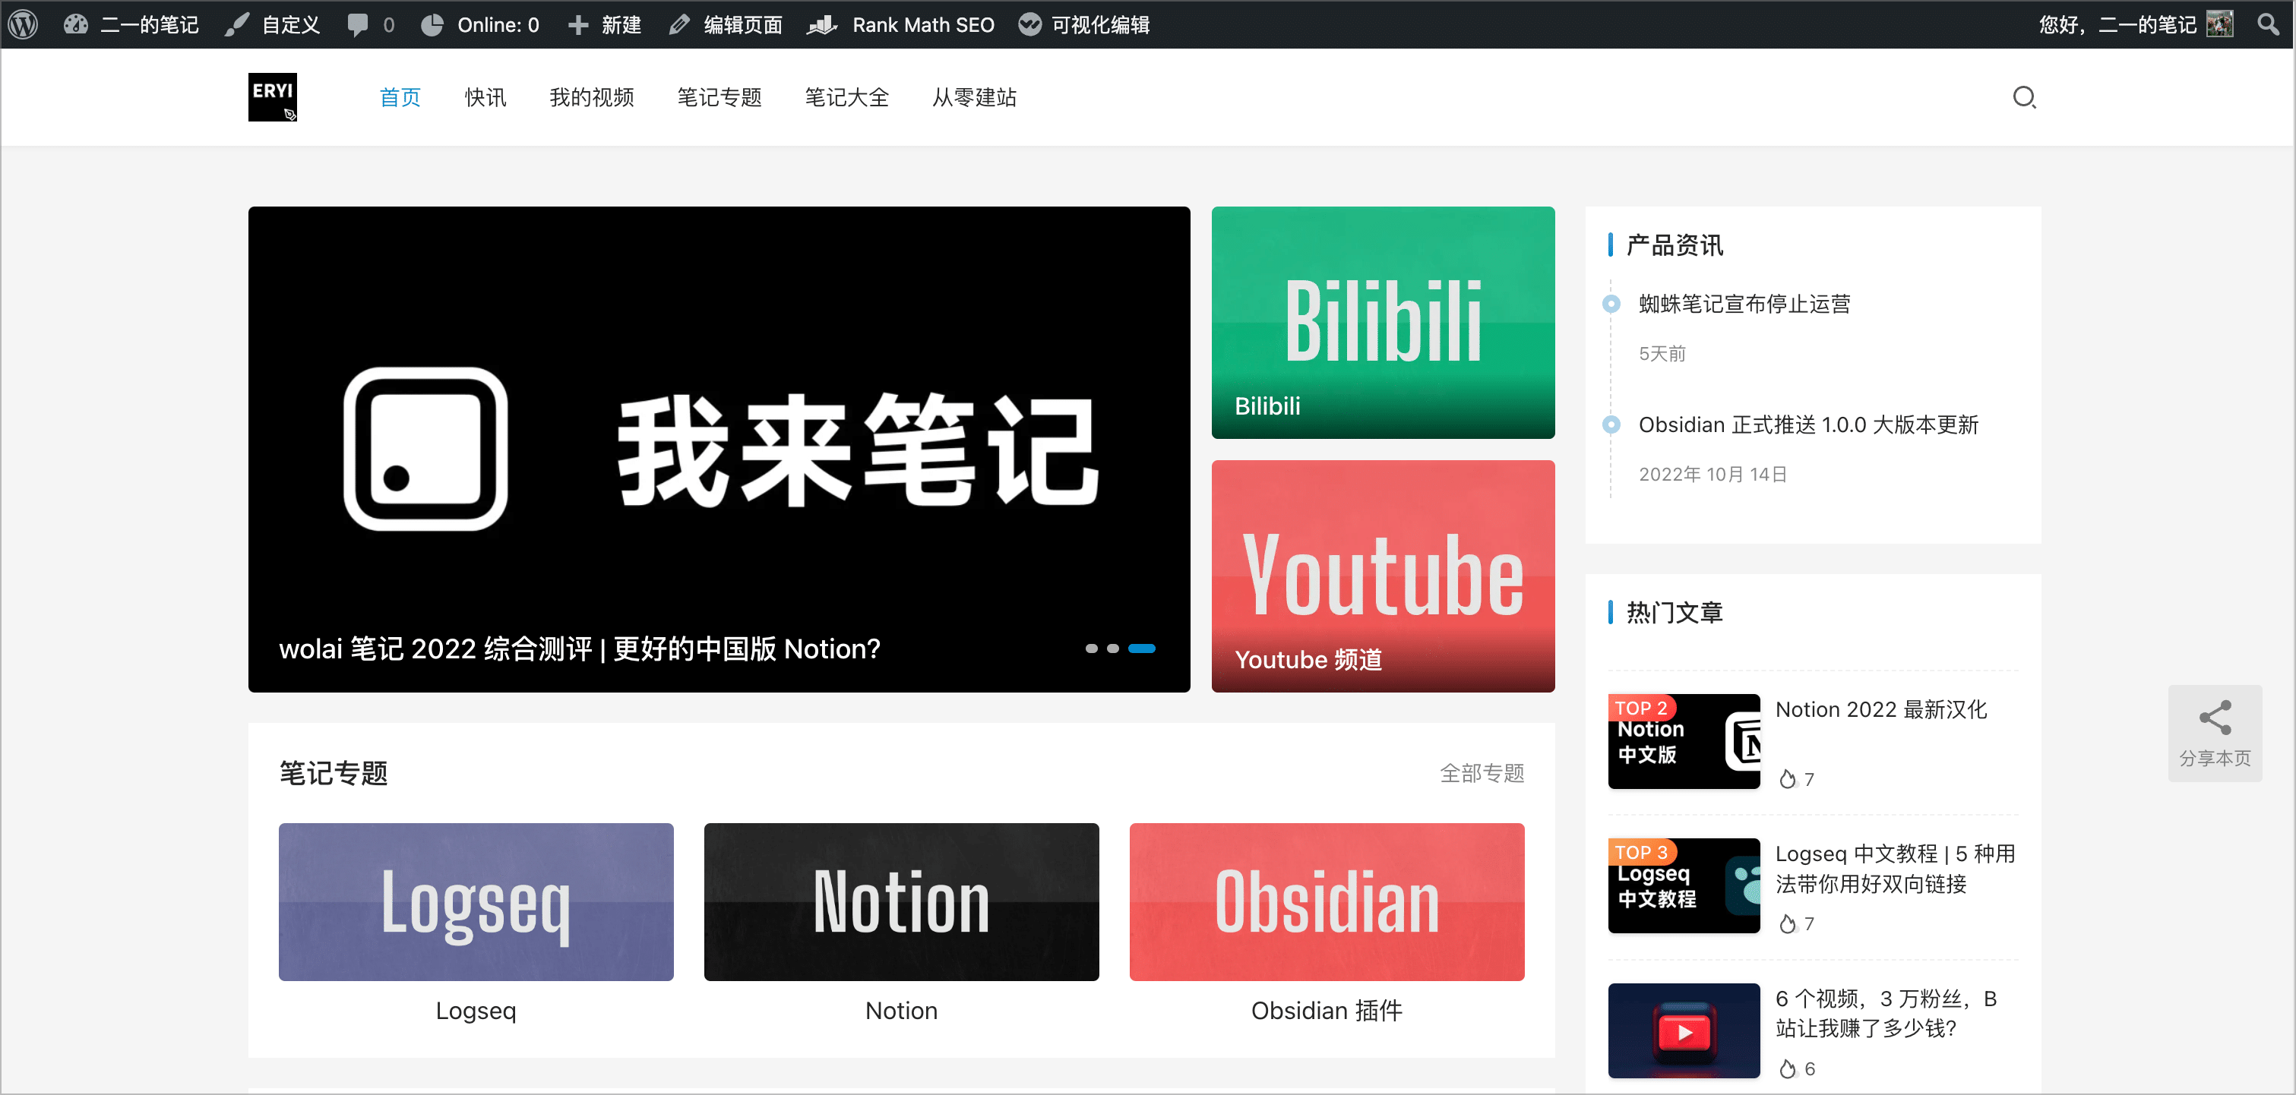Select second carousel slide dot

[1112, 648]
